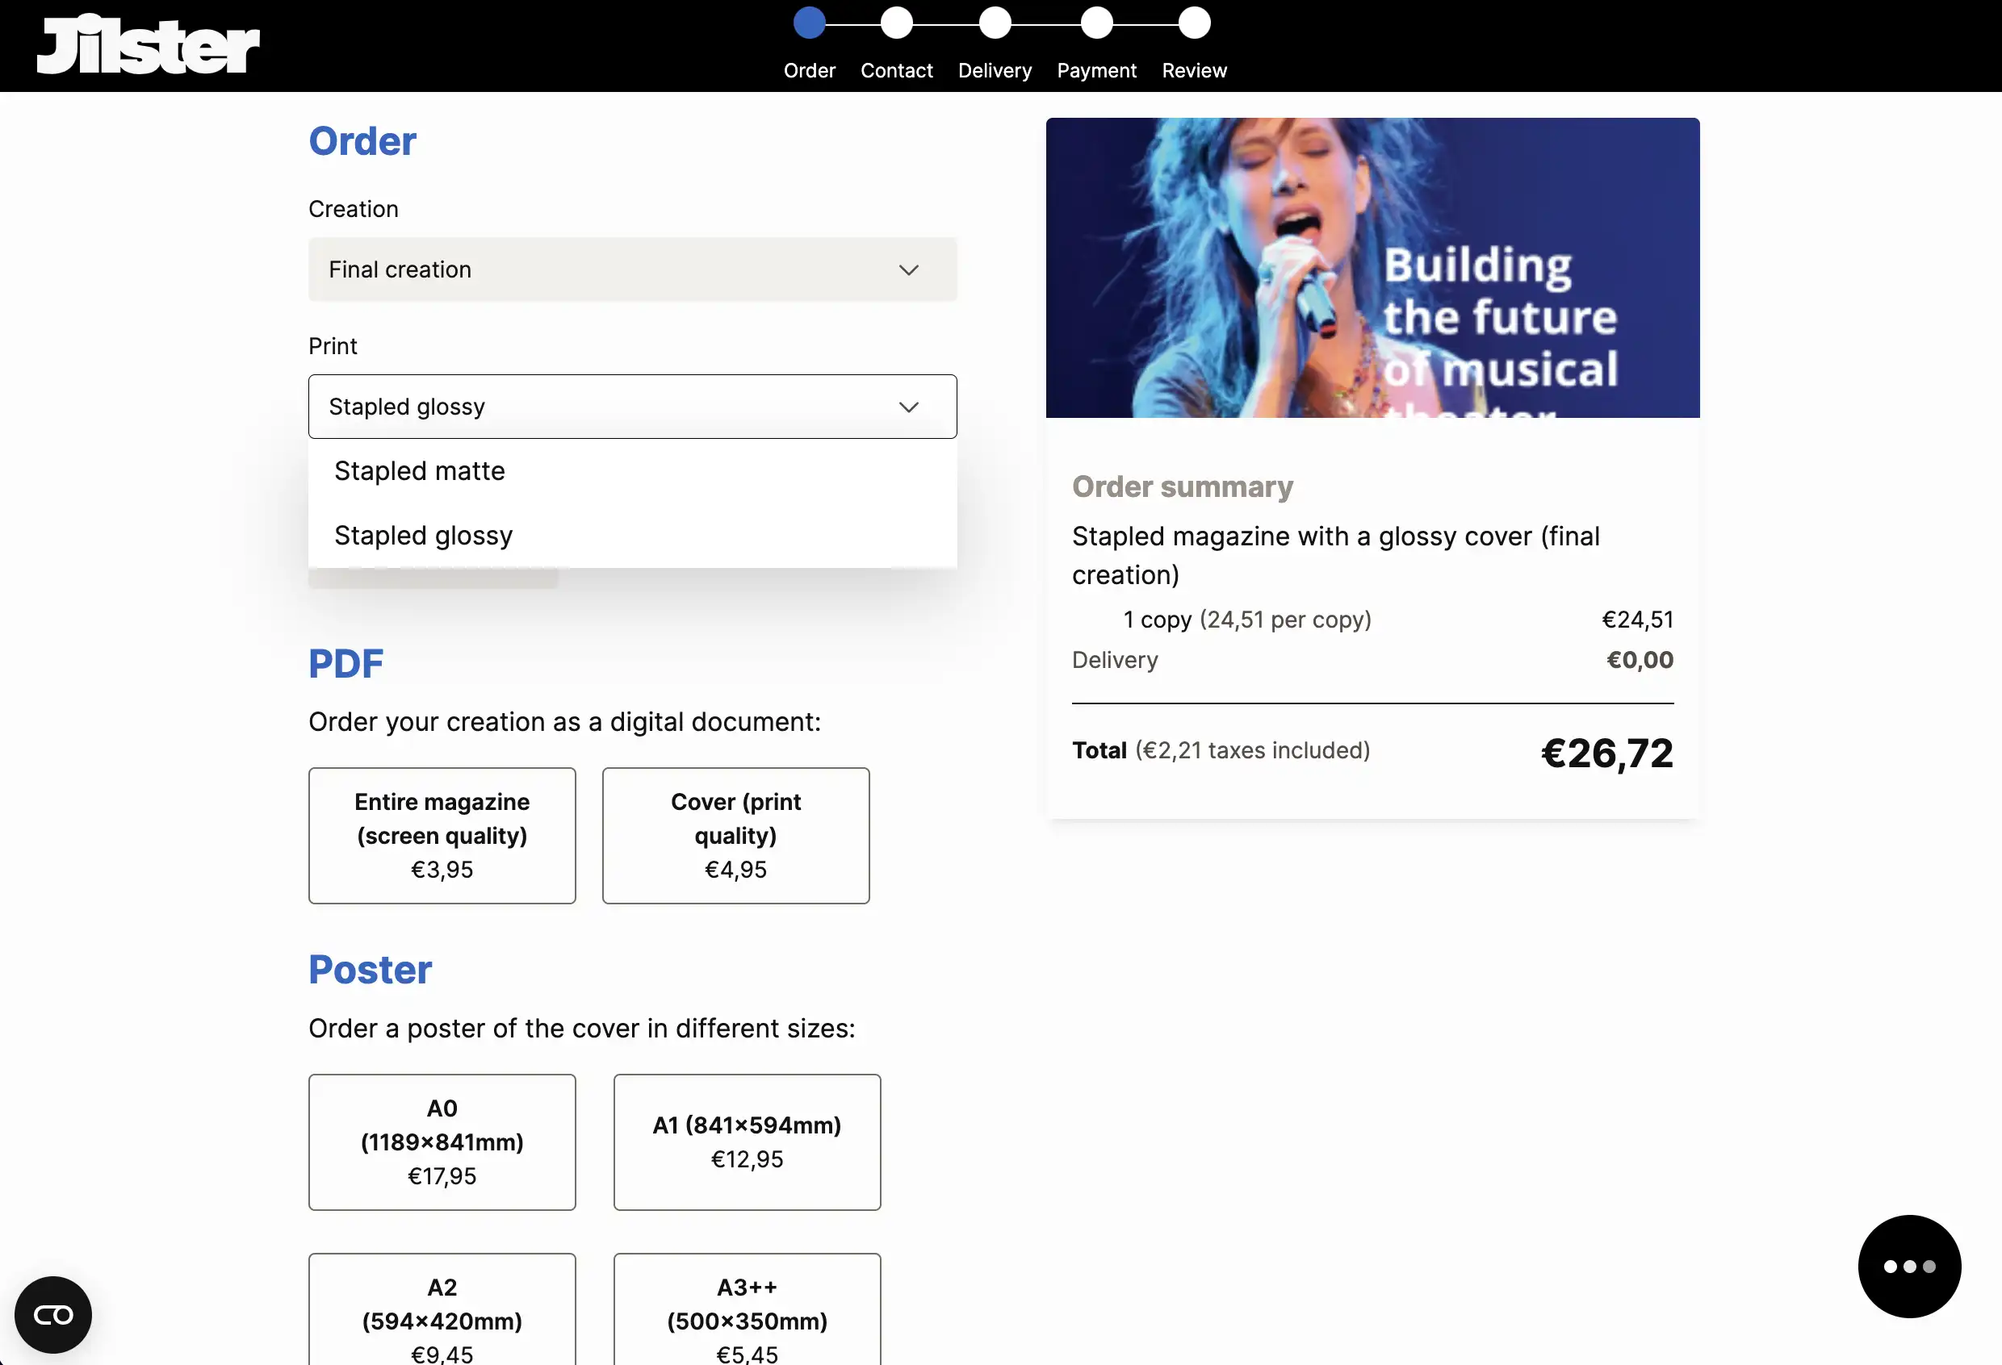2002x1365 pixels.
Task: Click the Order tab in navigation
Action: 810,69
